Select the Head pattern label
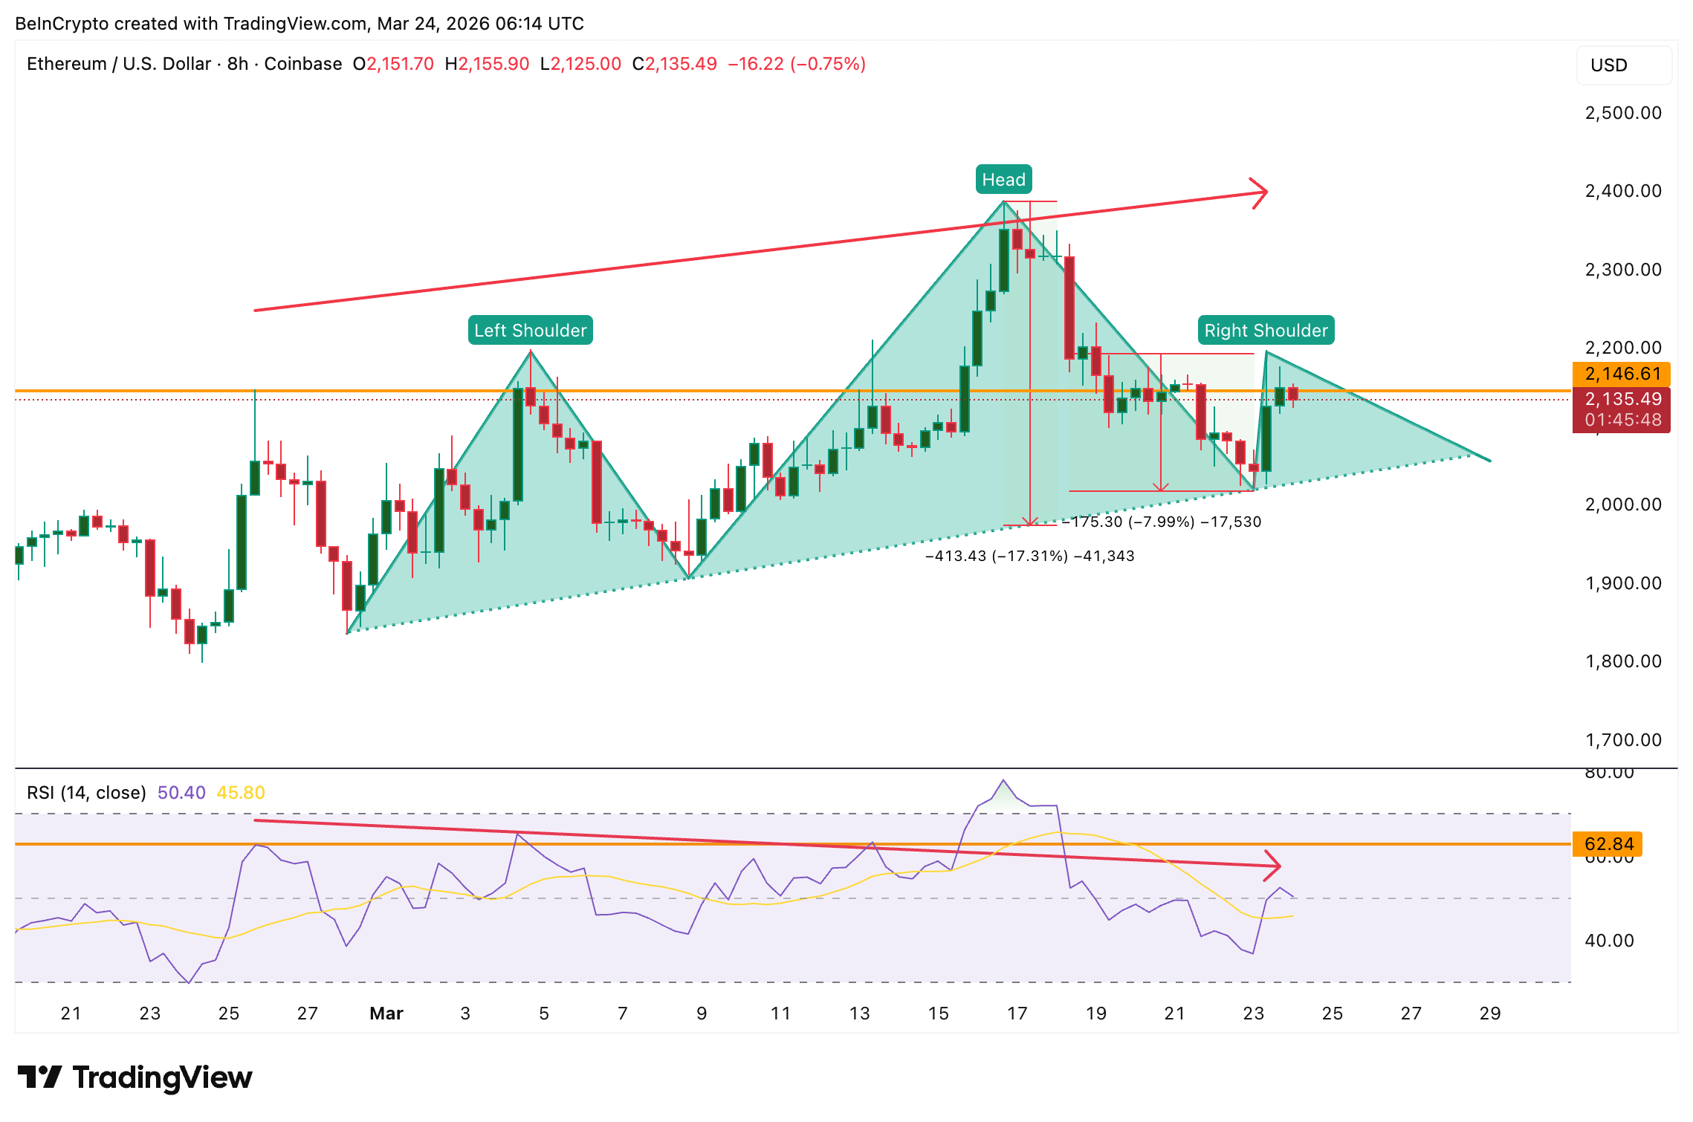Screen dimensions: 1693x1122 point(1003,179)
